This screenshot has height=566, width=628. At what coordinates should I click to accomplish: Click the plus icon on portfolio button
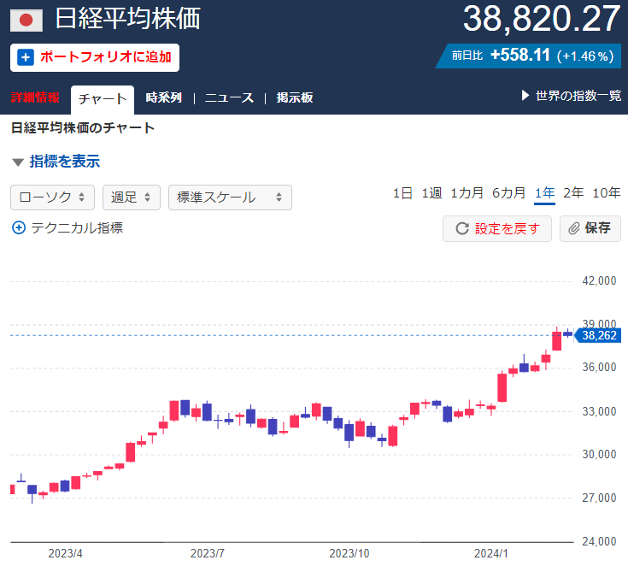pos(26,58)
